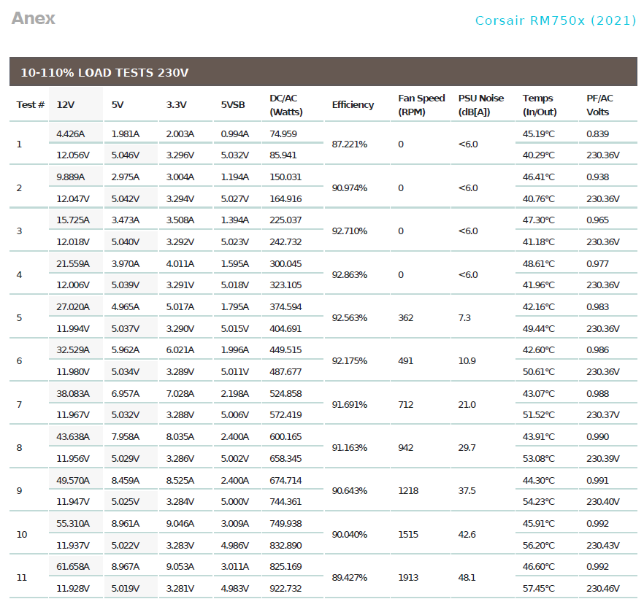
Task: Click the 744.361 watts value
Action: pyautogui.click(x=285, y=502)
